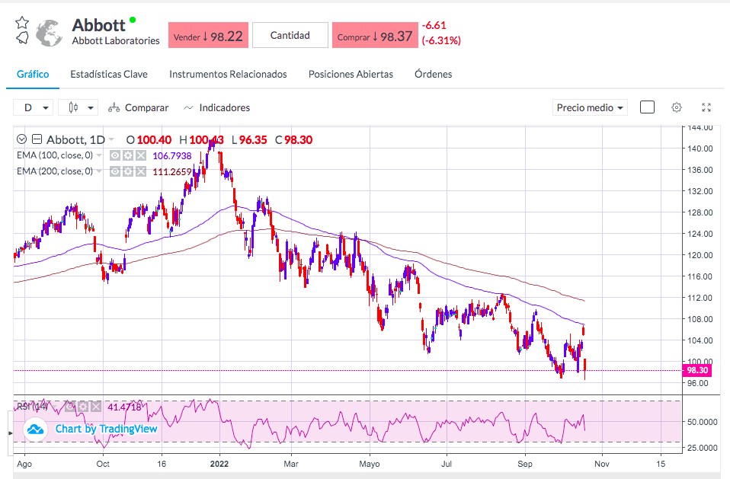Click the 2022 label on the time axis
730x479 pixels.
tap(219, 464)
